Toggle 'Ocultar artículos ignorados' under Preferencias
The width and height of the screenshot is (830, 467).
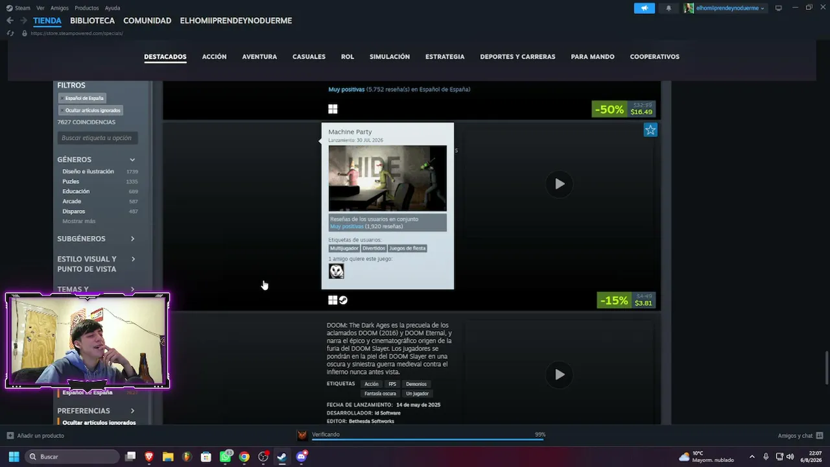coord(99,422)
